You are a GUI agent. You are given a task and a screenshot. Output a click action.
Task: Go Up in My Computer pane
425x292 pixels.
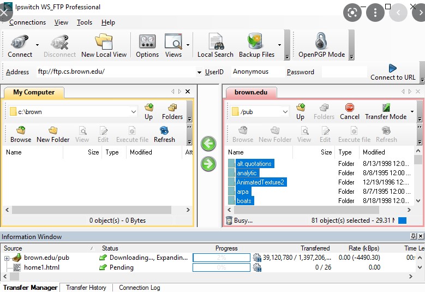[148, 111]
